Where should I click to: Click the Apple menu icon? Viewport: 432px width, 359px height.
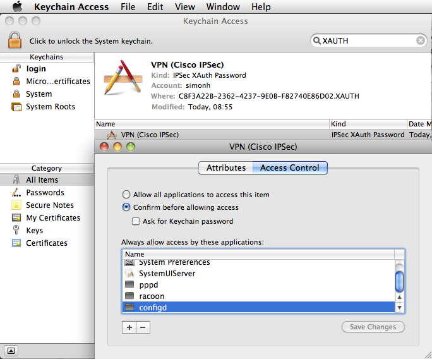[17, 7]
